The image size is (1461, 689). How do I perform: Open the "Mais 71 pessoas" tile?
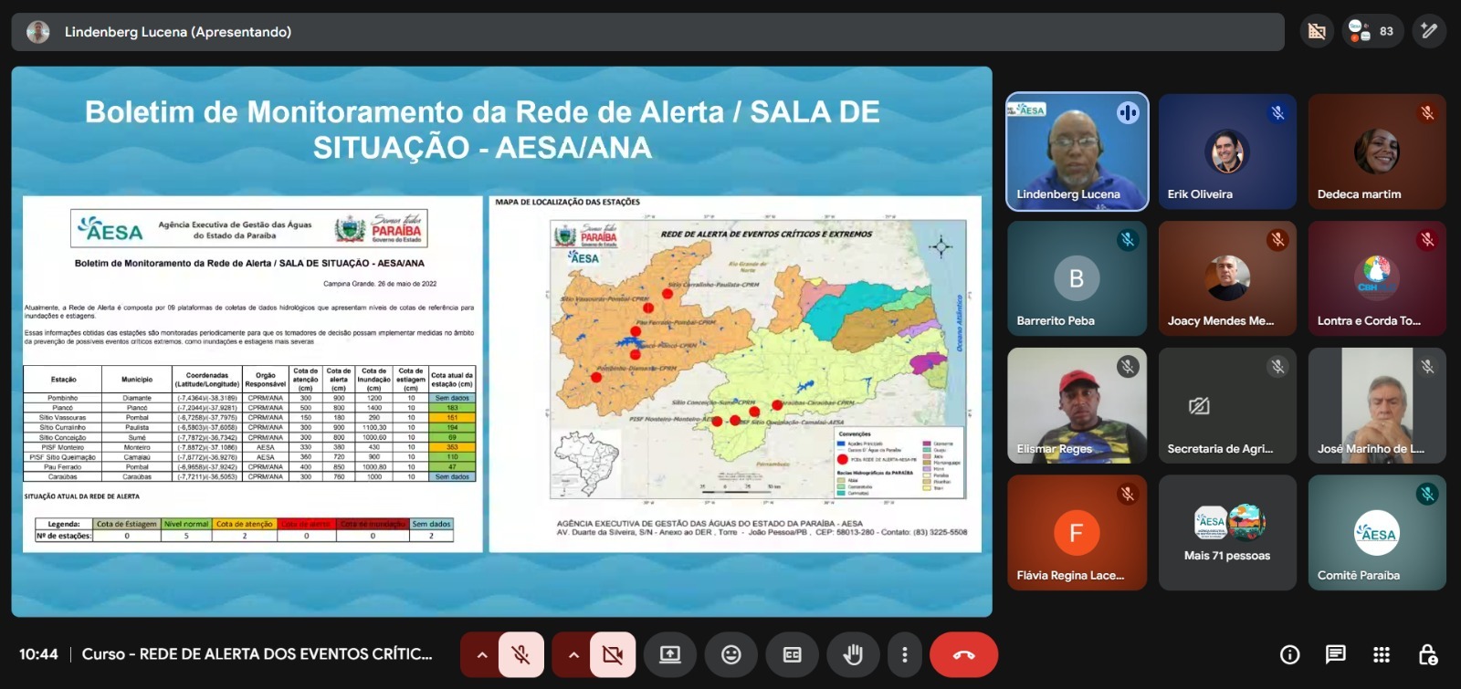pos(1226,533)
